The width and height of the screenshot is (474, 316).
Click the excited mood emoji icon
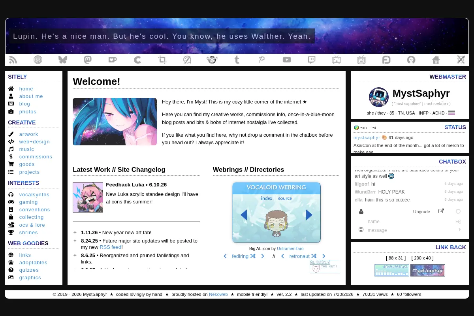pos(356,128)
